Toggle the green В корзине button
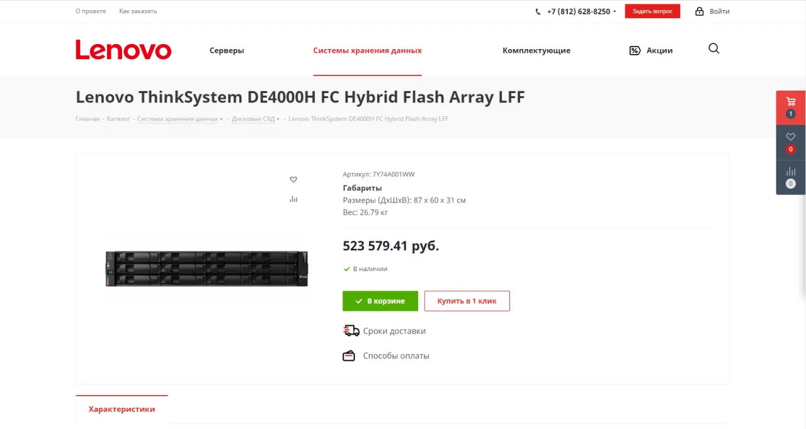Image resolution: width=806 pixels, height=429 pixels. tap(380, 301)
